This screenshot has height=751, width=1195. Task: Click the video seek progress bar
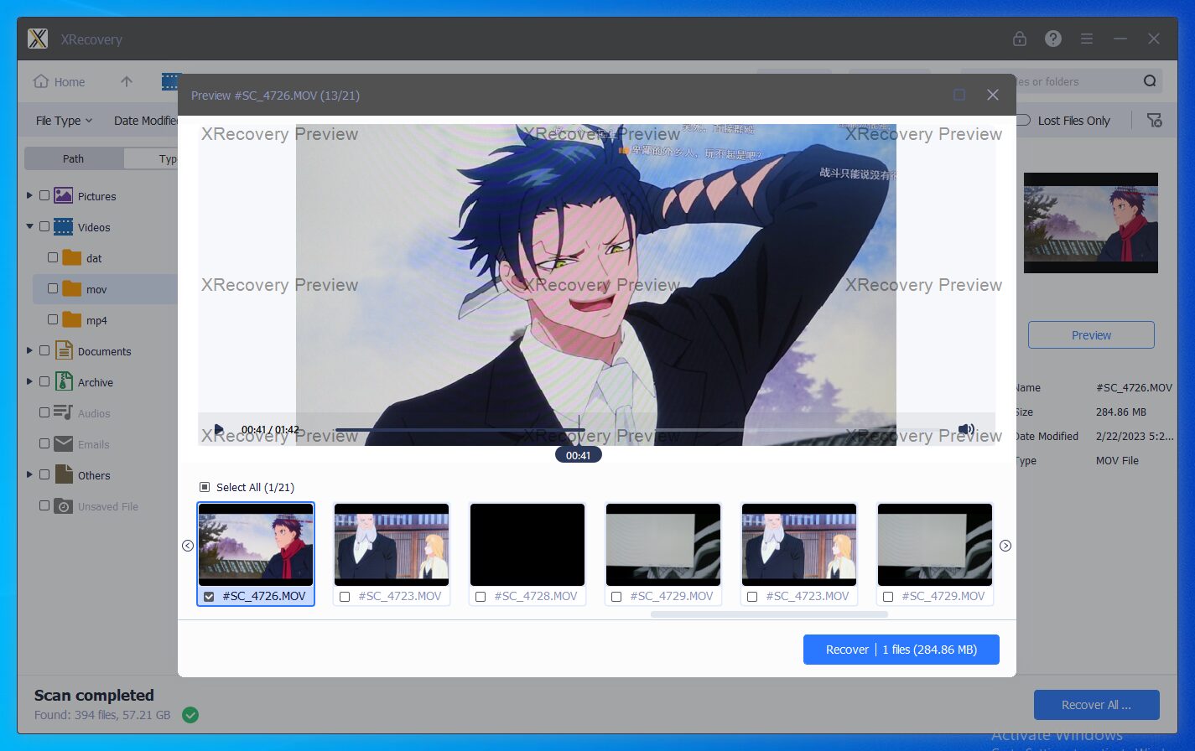pyautogui.click(x=640, y=430)
